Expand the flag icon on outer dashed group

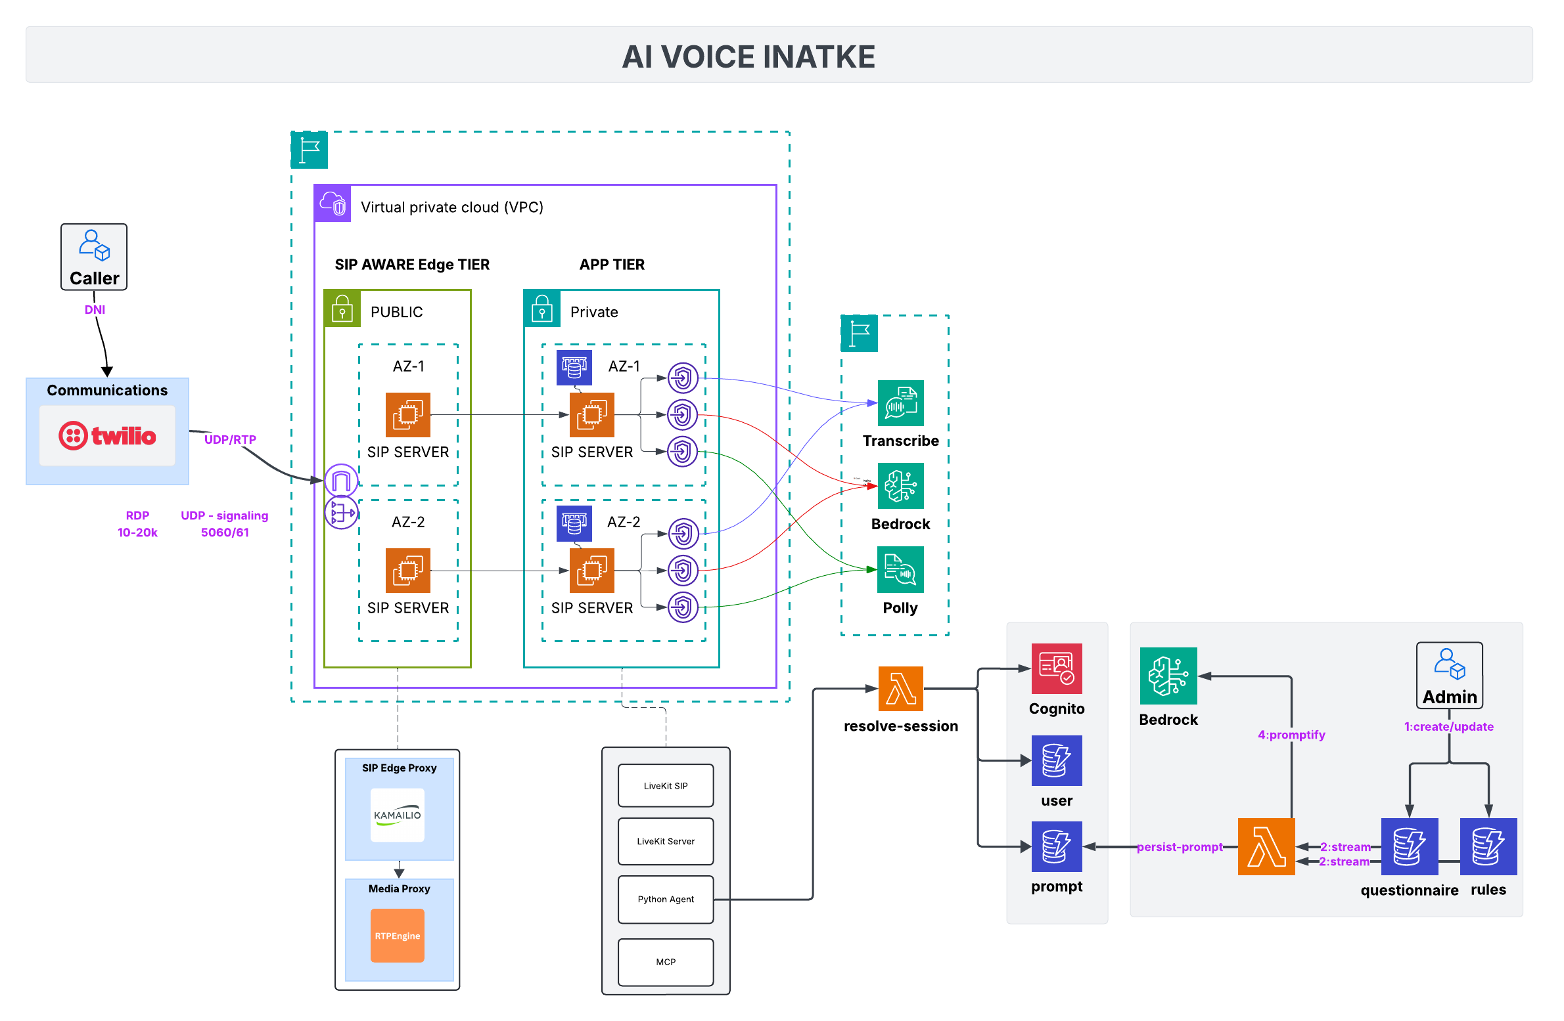pos(309,150)
